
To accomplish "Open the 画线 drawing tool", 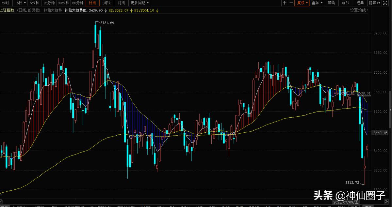I will point(346,3).
